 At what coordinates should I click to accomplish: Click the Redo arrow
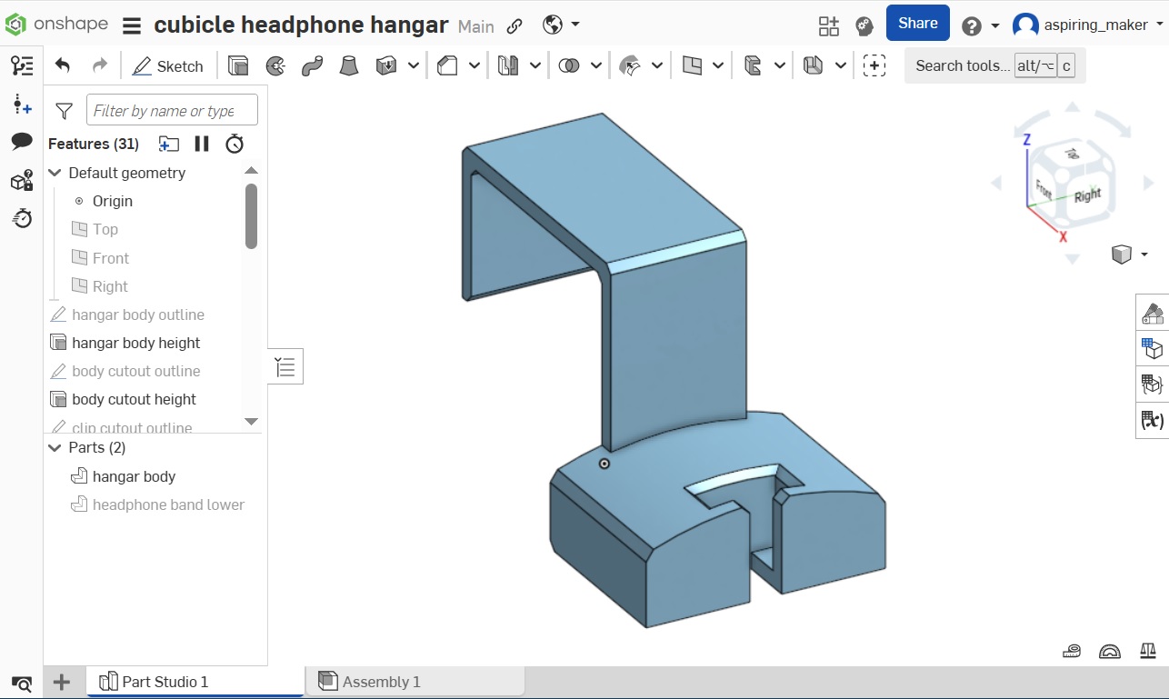(x=100, y=65)
